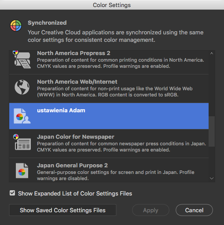
Task: Select the North America Prepress 2 printer icon
Action: coord(22,59)
